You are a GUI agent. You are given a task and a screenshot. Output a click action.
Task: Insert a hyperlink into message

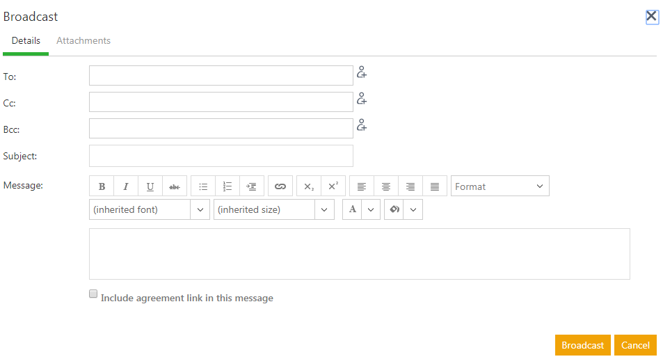(x=280, y=186)
